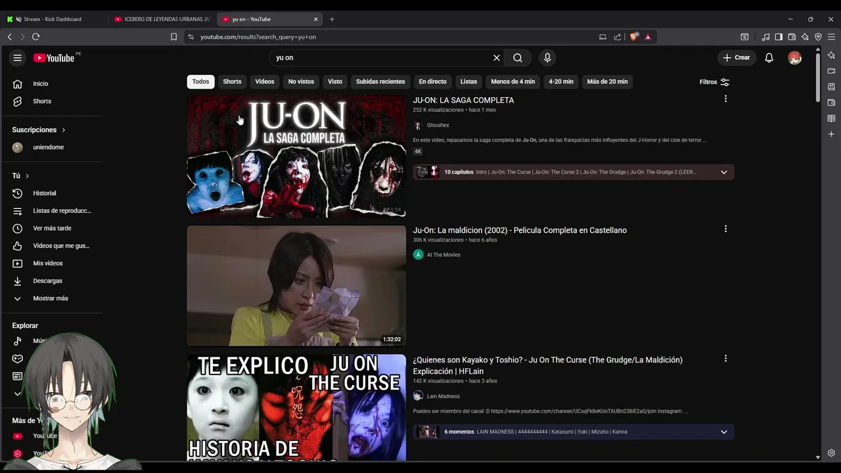Select the Vídeos filter chip
This screenshot has width=841, height=473.
pyautogui.click(x=265, y=81)
